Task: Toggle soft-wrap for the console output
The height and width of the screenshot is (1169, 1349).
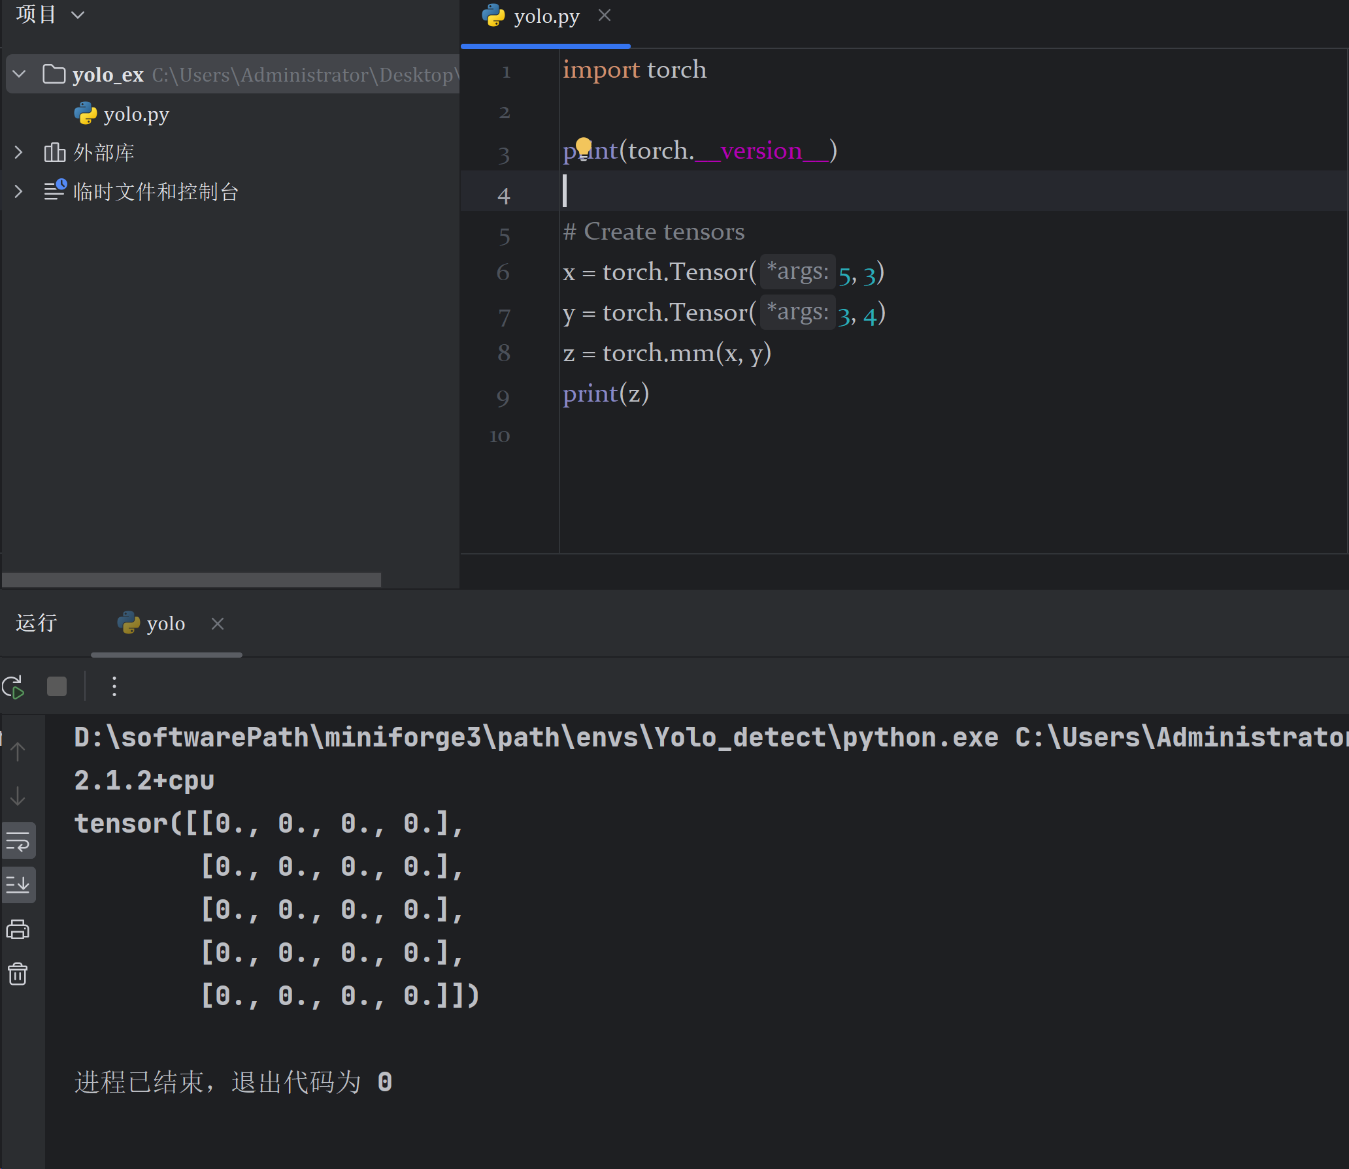Action: tap(19, 841)
